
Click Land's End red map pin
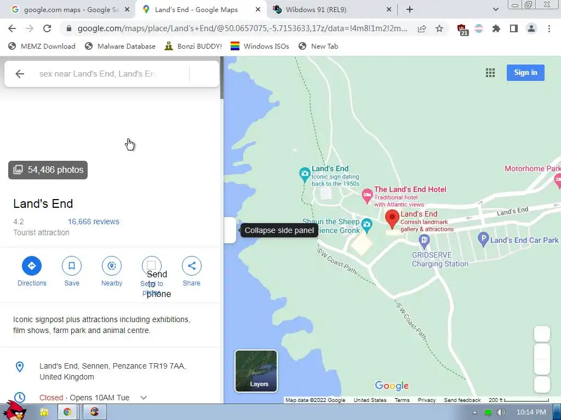[392, 219]
